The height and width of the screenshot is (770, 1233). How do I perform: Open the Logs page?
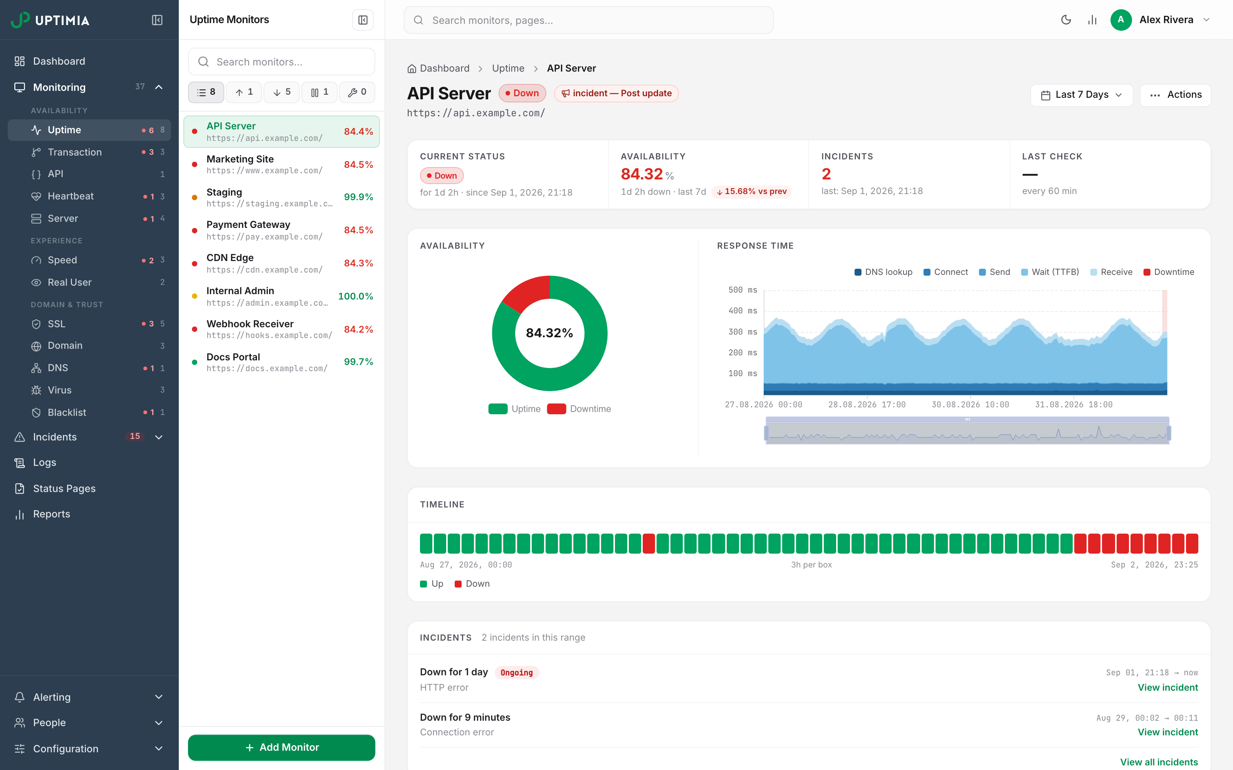(x=89, y=462)
